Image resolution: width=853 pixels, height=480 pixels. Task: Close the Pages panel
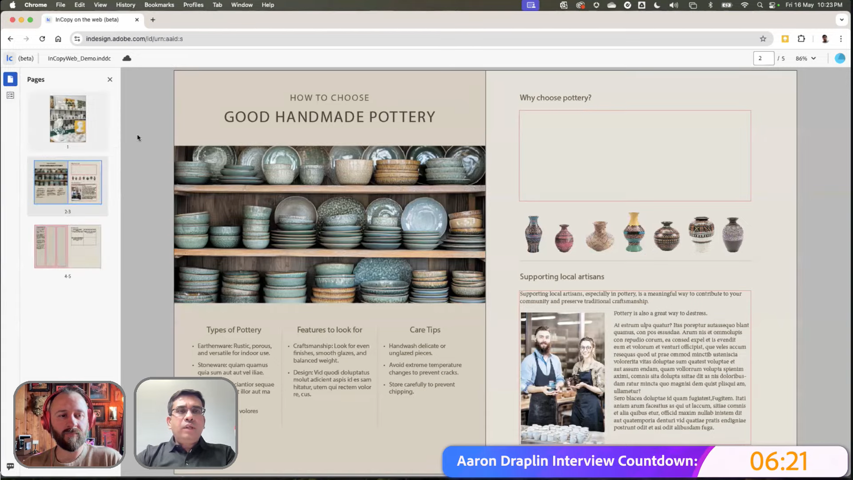click(110, 80)
